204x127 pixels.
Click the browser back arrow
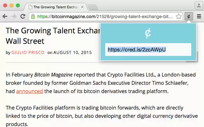(5, 17)
